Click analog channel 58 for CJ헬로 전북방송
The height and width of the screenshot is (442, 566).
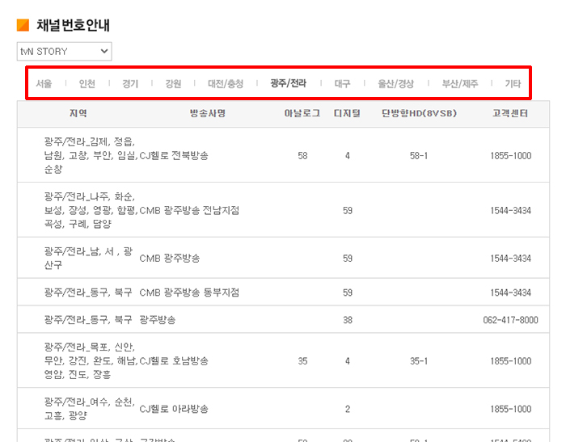(x=302, y=155)
